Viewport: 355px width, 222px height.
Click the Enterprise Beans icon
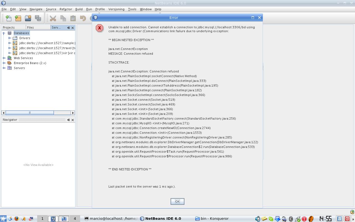9,63
